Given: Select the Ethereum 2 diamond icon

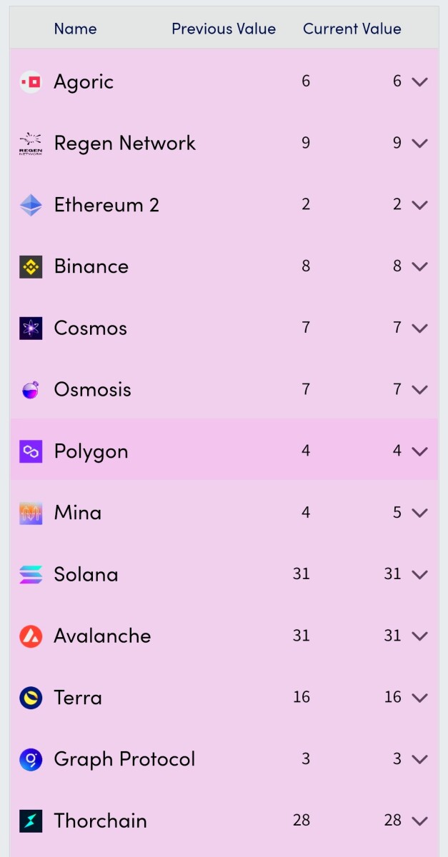Looking at the screenshot, I should 31,205.
